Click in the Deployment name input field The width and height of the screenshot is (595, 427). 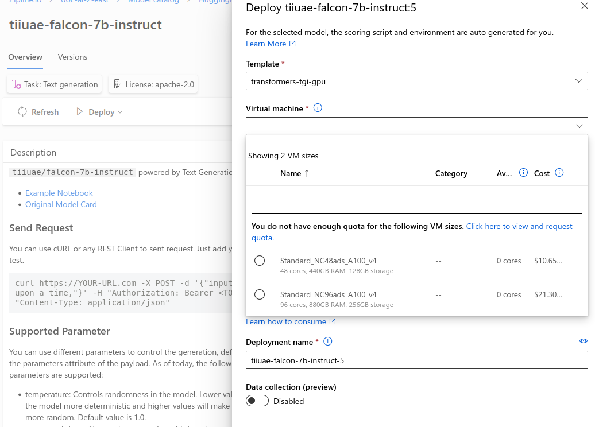click(416, 360)
